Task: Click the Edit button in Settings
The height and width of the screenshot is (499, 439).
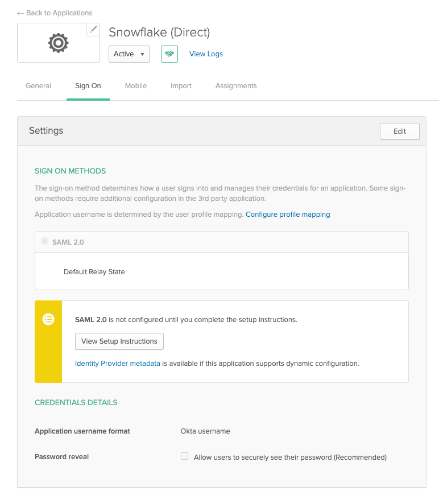Action: [x=400, y=131]
